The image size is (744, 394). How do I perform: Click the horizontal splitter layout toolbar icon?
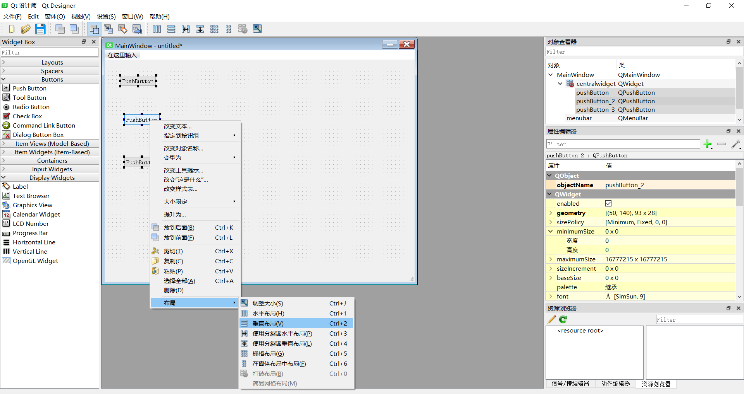click(186, 29)
